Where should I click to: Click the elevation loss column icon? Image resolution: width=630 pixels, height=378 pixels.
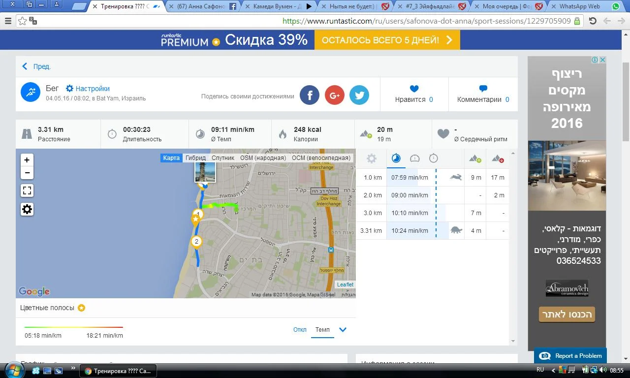[498, 159]
